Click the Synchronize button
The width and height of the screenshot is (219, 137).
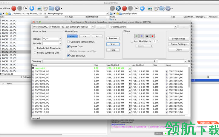pos(179,39)
